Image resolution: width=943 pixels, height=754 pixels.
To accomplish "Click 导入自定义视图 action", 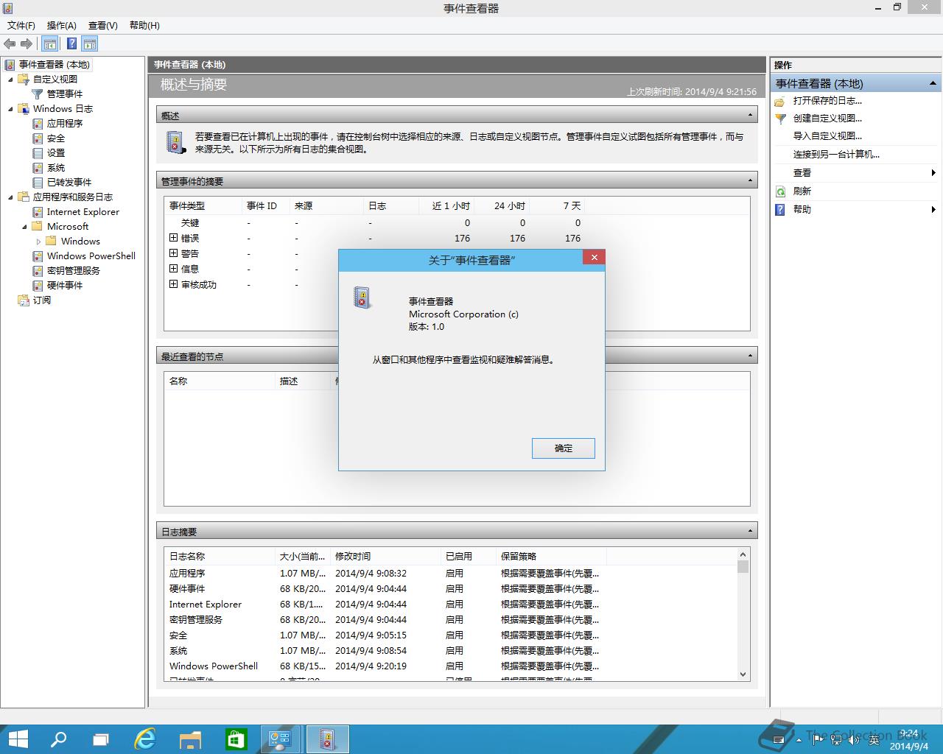I will pos(827,136).
